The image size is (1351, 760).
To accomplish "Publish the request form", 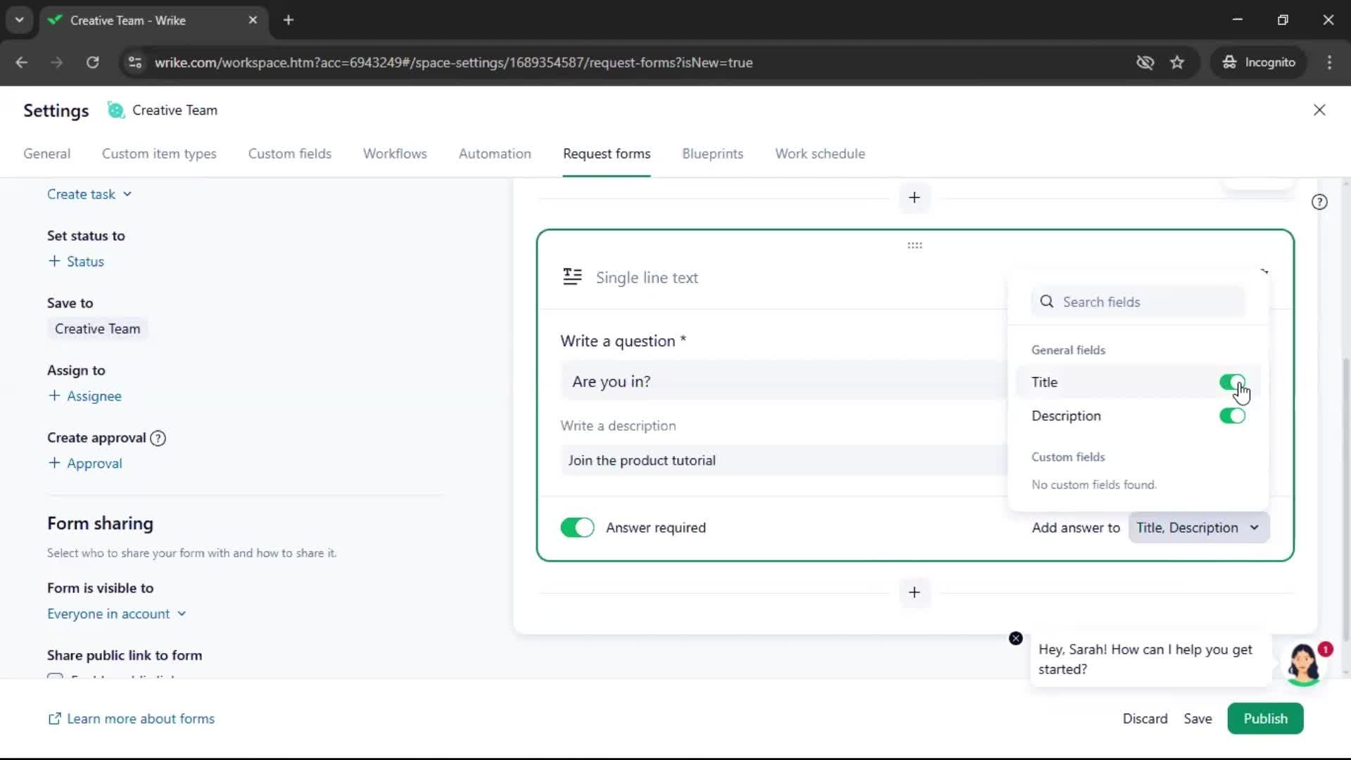I will click(x=1265, y=718).
